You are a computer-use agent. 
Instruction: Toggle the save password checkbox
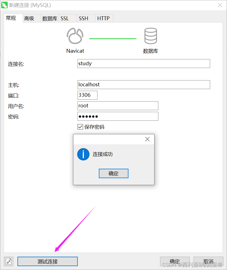(80, 127)
